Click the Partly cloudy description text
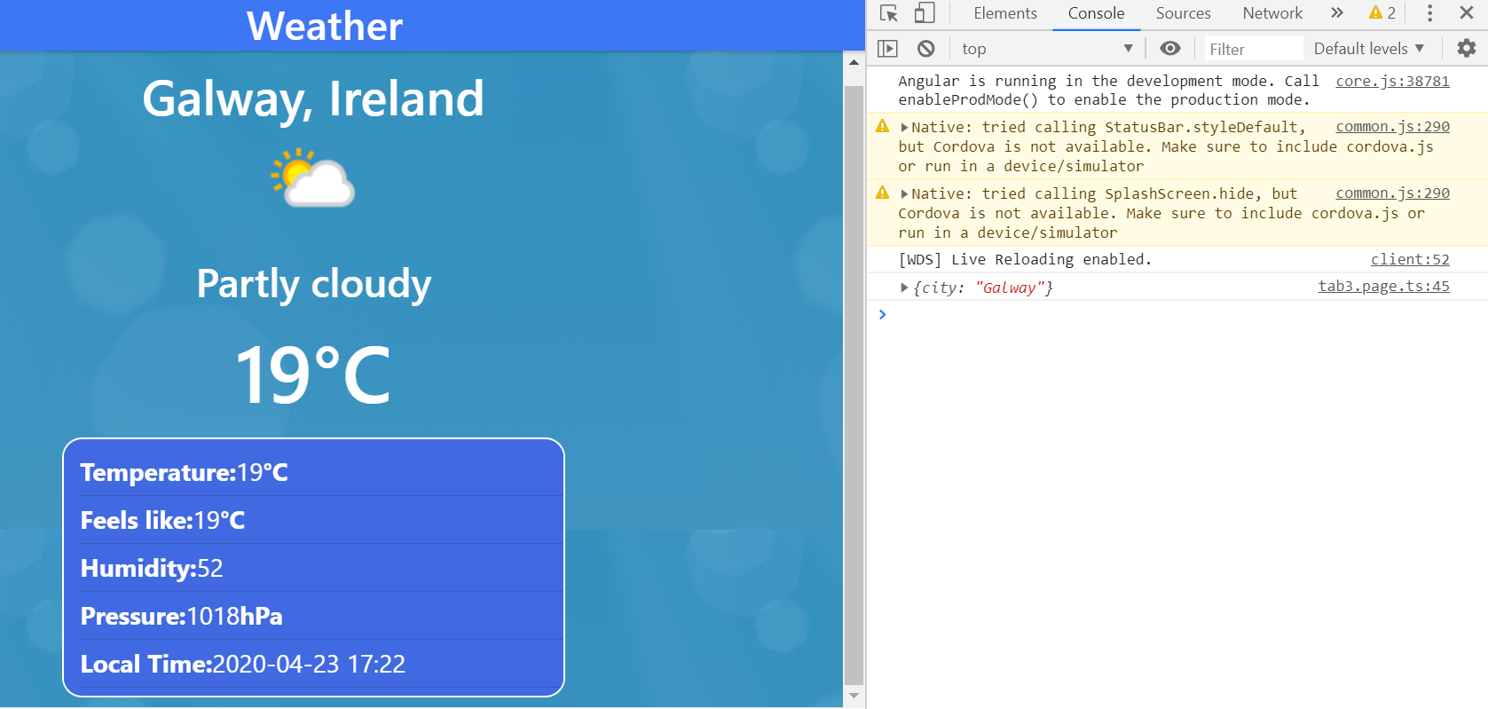Image resolution: width=1488 pixels, height=709 pixels. 313,285
